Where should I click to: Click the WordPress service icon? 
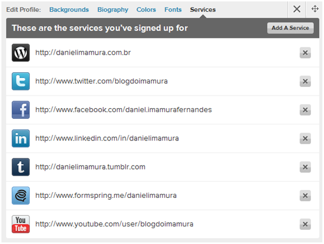pyautogui.click(x=20, y=53)
